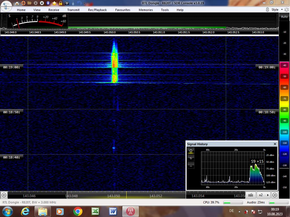Launch Internet Explorer from taskbar
This screenshot has width=290, height=217.
(25, 211)
